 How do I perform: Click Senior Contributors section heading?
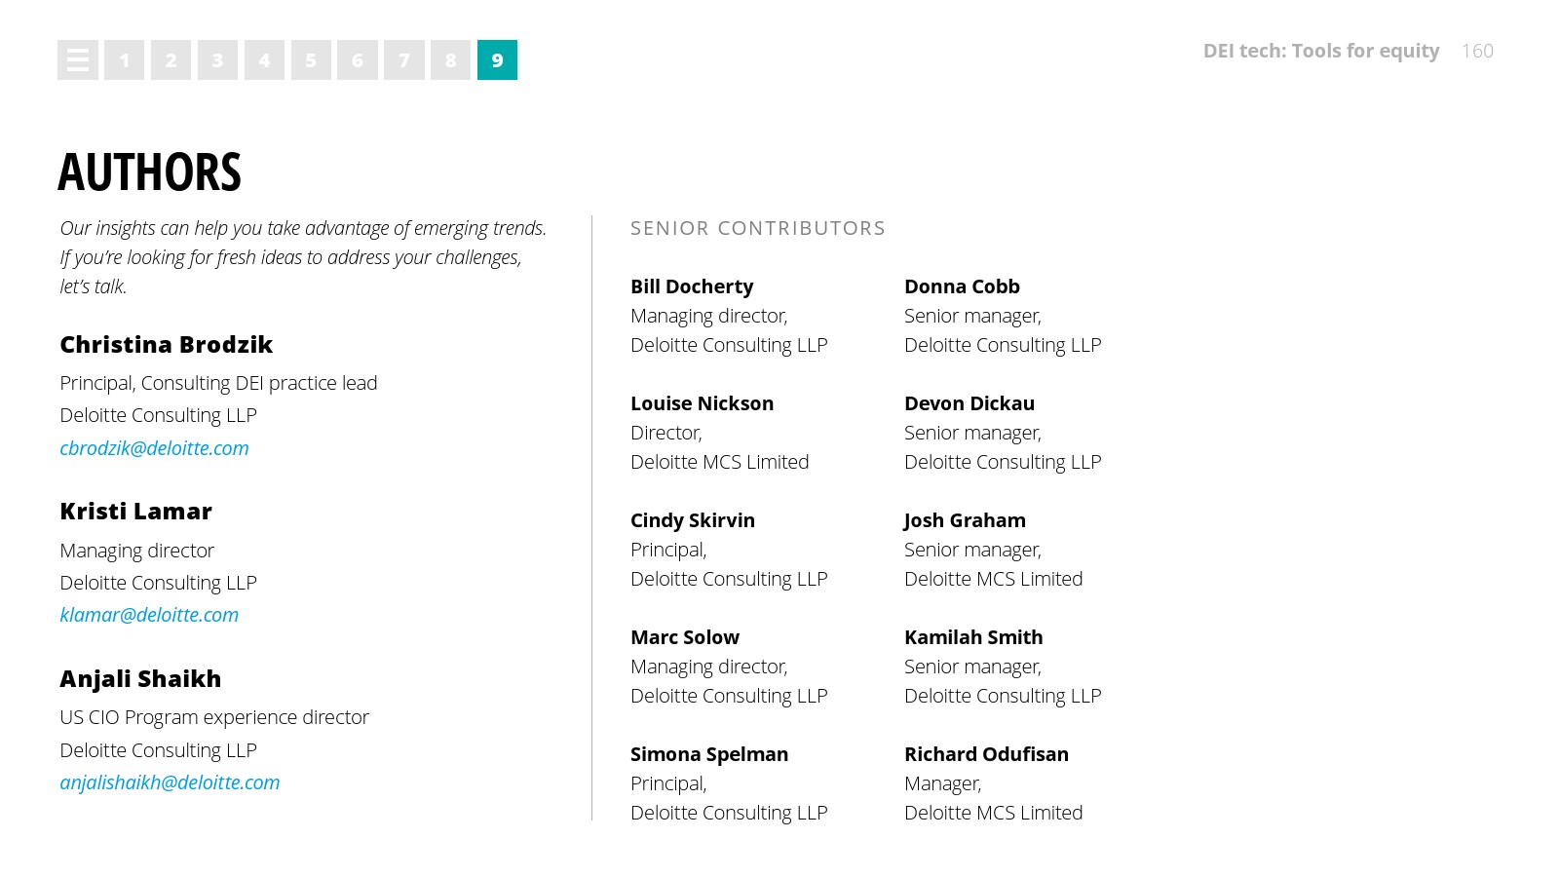click(757, 228)
